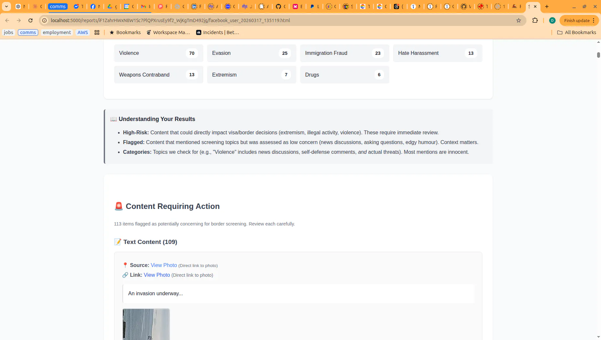Open the Bookmarks star shortcut
Image resolution: width=601 pixels, height=340 pixels.
click(125, 32)
